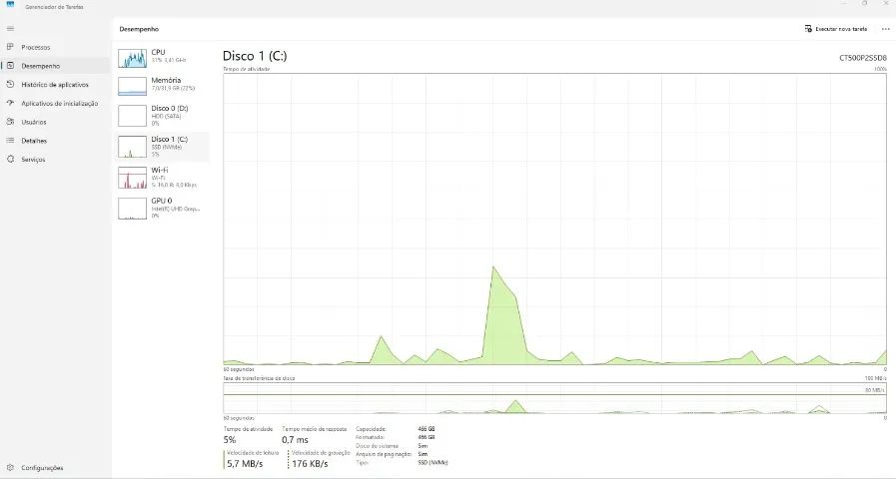Image resolution: width=896 pixels, height=479 pixels.
Task: Click the Aplicativos de inicialização icon
Action: pos(10,103)
